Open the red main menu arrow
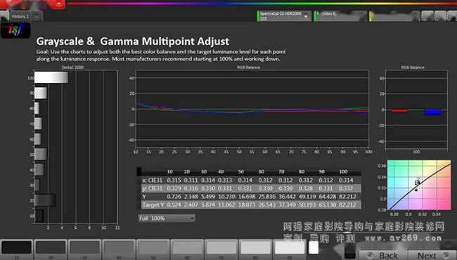The height and width of the screenshot is (260, 457). [x=58, y=4]
